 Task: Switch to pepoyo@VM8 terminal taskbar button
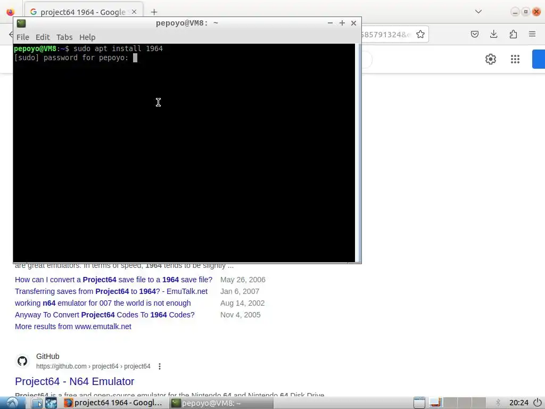[x=221, y=403]
